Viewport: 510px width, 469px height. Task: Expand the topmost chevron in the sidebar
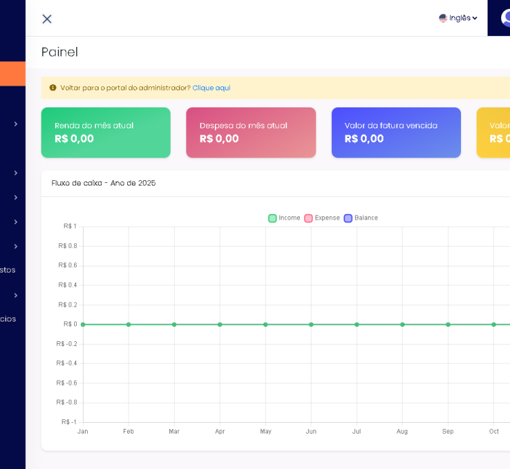pos(16,124)
